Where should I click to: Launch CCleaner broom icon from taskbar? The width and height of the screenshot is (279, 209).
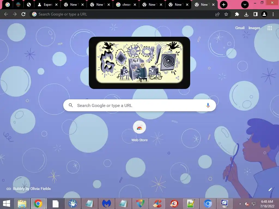[x=157, y=204]
